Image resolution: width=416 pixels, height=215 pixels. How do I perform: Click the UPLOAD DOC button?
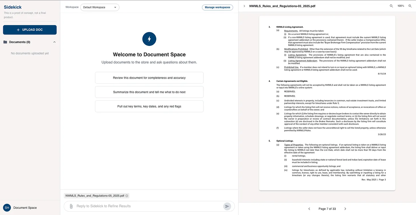pyautogui.click(x=30, y=30)
